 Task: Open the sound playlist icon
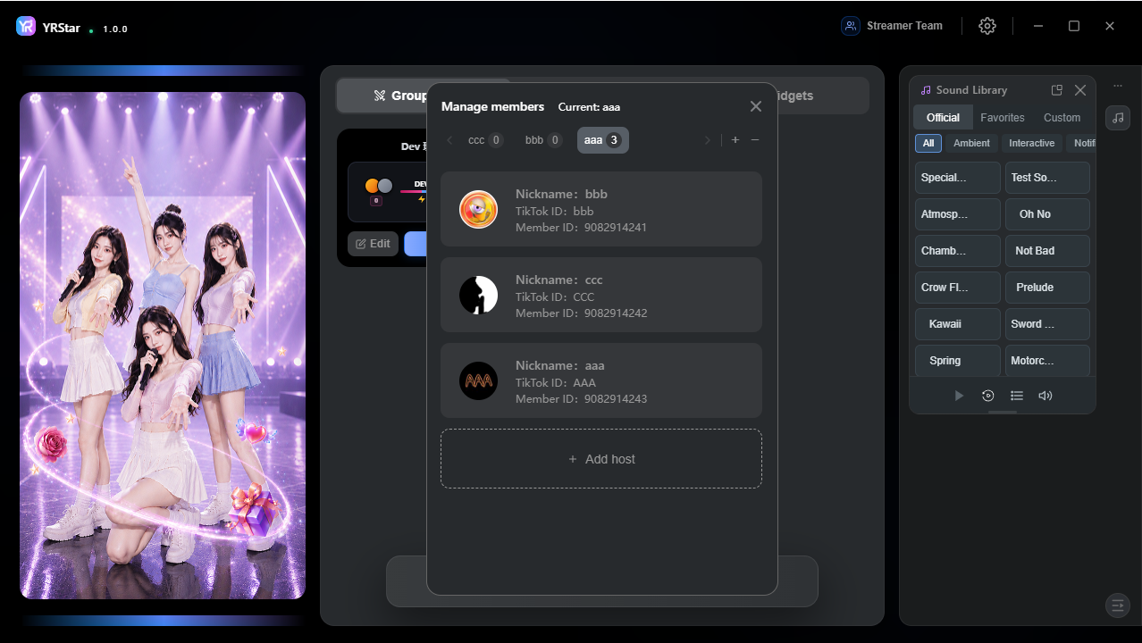click(1017, 396)
